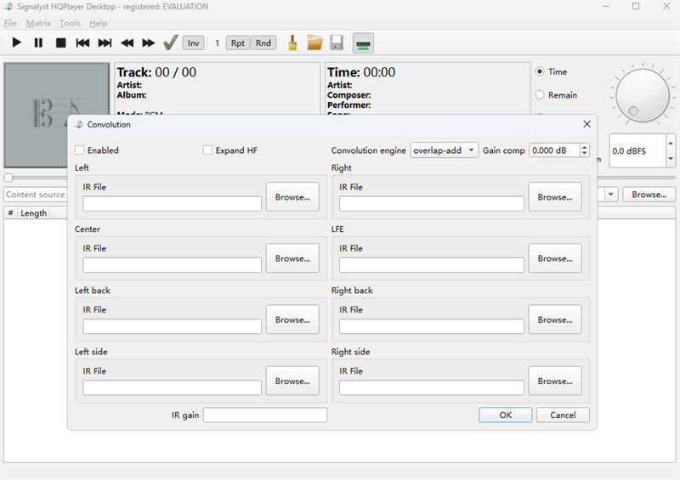Click the Pause playback icon
The height and width of the screenshot is (480, 680).
[38, 42]
